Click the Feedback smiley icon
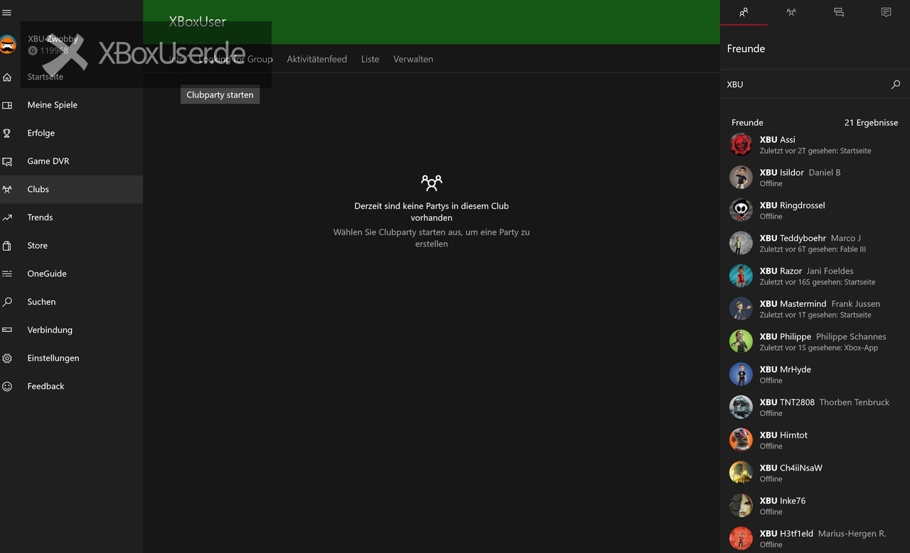The width and height of the screenshot is (910, 553). coord(7,387)
